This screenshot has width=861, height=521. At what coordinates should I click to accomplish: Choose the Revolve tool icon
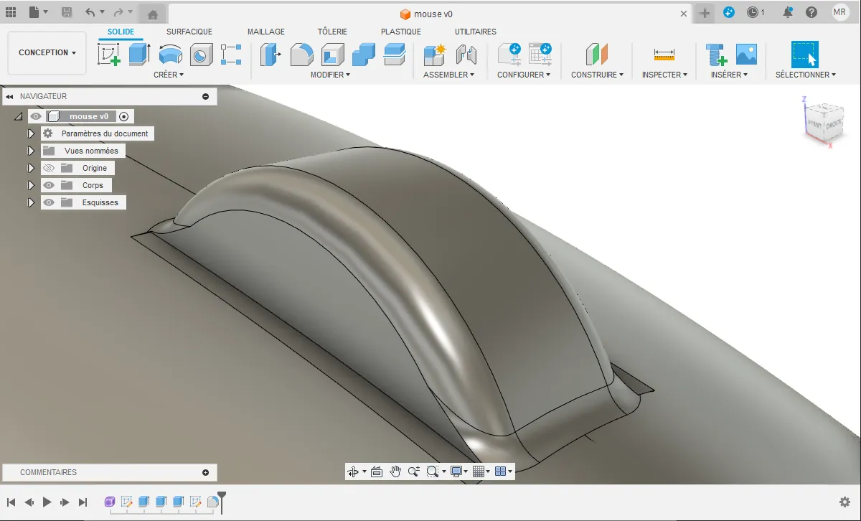pyautogui.click(x=171, y=55)
